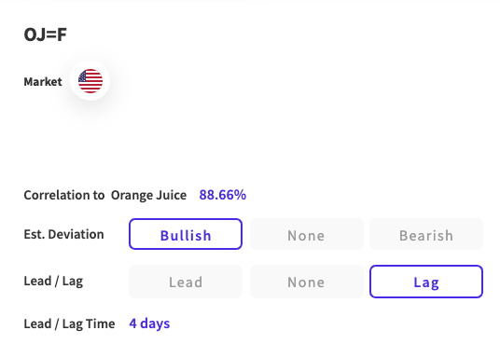
Task: Click the 4 days lag time value
Action: pos(149,324)
